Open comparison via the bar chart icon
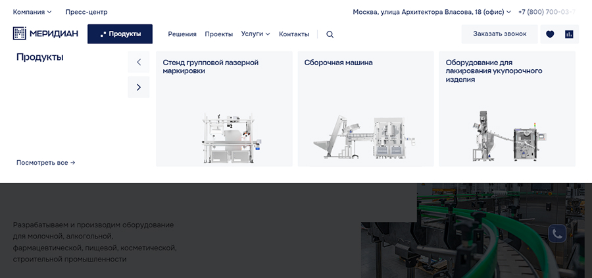 569,34
